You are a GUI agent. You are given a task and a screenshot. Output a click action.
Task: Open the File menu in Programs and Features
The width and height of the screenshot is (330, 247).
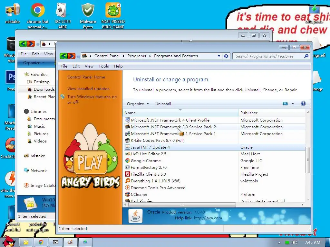pyautogui.click(x=64, y=66)
